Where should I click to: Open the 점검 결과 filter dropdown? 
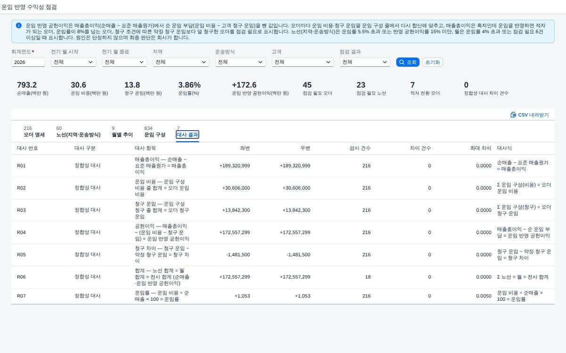tap(365, 62)
